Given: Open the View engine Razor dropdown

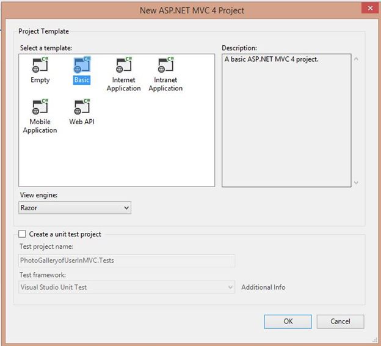Looking at the screenshot, I should [75, 208].
